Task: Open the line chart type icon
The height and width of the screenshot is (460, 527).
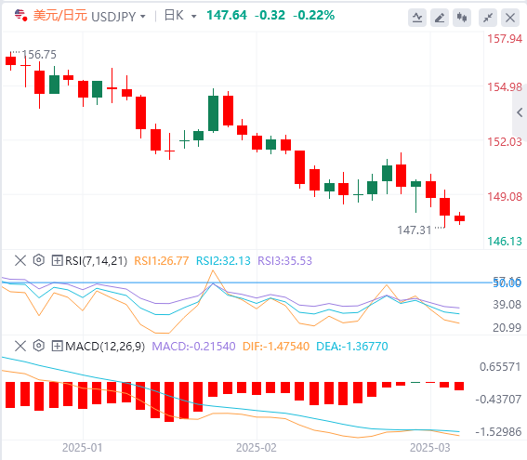Action: (x=417, y=18)
